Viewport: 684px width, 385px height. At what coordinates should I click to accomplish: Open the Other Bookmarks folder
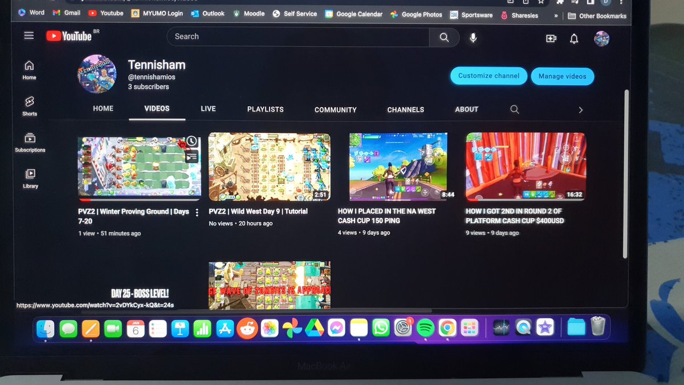[x=597, y=16]
